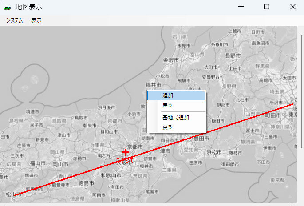The height and width of the screenshot is (206, 304).
Task: Click the red cross marker near Osaka
Action: coord(126,152)
